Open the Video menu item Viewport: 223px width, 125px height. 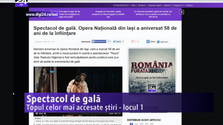(133, 5)
